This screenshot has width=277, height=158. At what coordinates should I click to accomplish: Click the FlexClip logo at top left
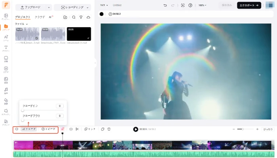(x=6, y=5)
